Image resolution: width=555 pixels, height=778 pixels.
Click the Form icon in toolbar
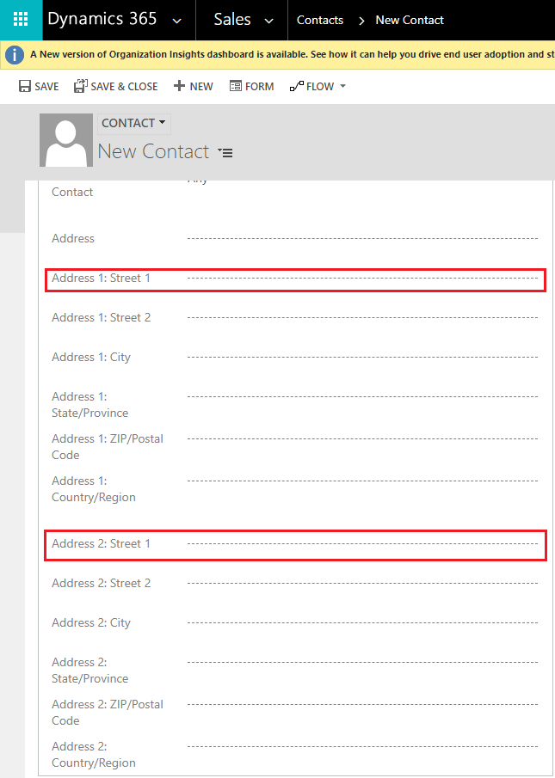[x=234, y=87]
